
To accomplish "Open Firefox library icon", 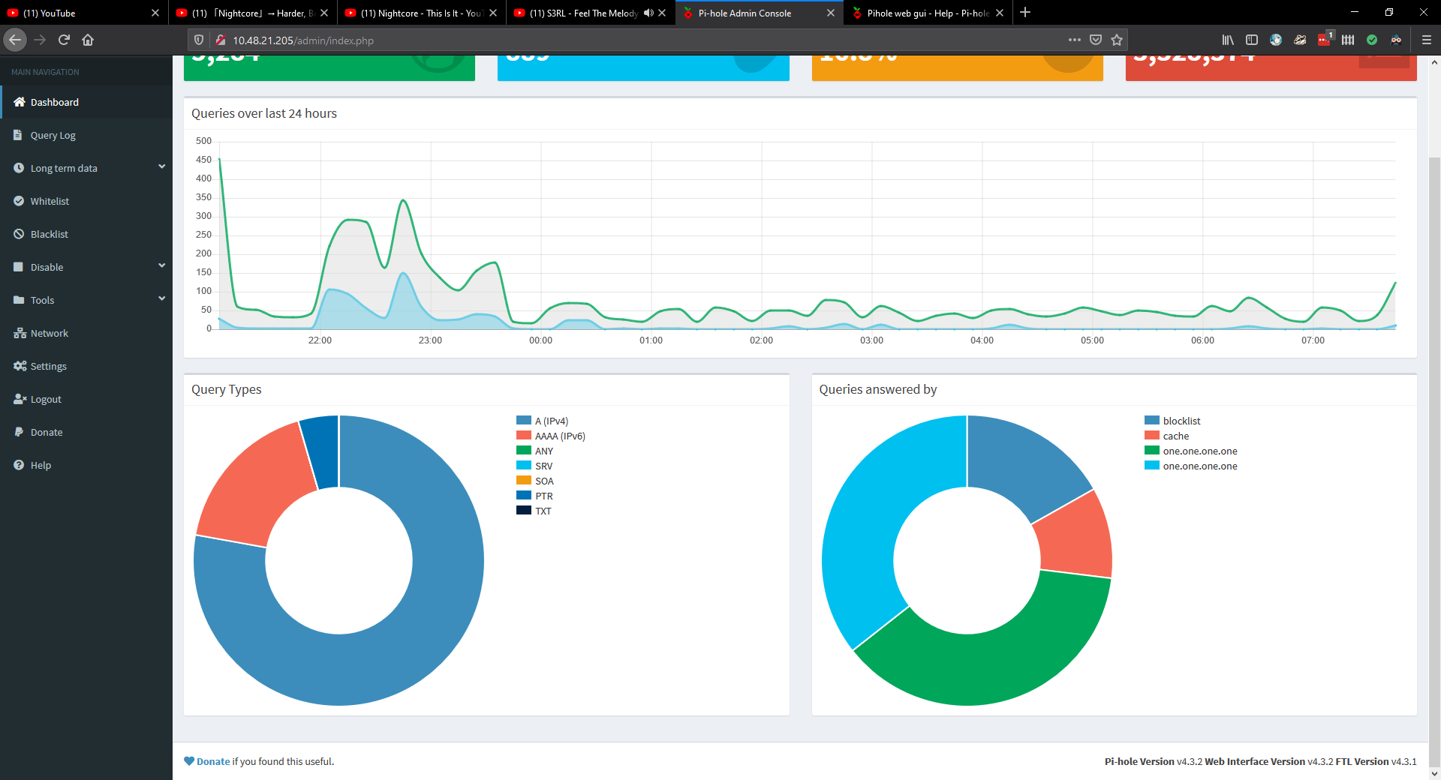I will [1228, 40].
